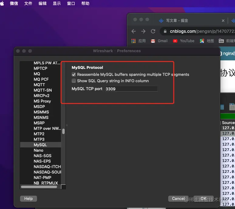The width and height of the screenshot is (235, 209).
Task: Select MQ PCF in protocol list
Action: tap(40, 79)
